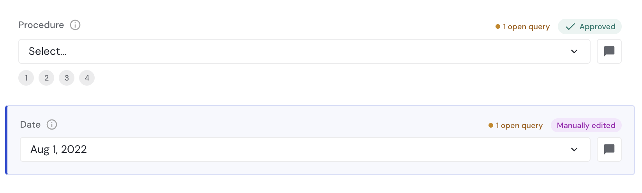
Task: Open the 1 open query link for Procedure
Action: [523, 27]
